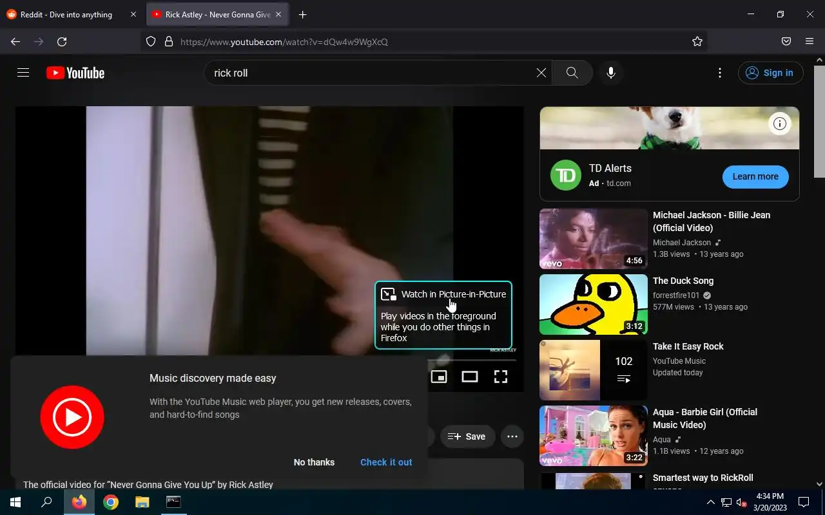The image size is (825, 515).
Task: Open the terminal window taskbar icon
Action: coord(173,502)
